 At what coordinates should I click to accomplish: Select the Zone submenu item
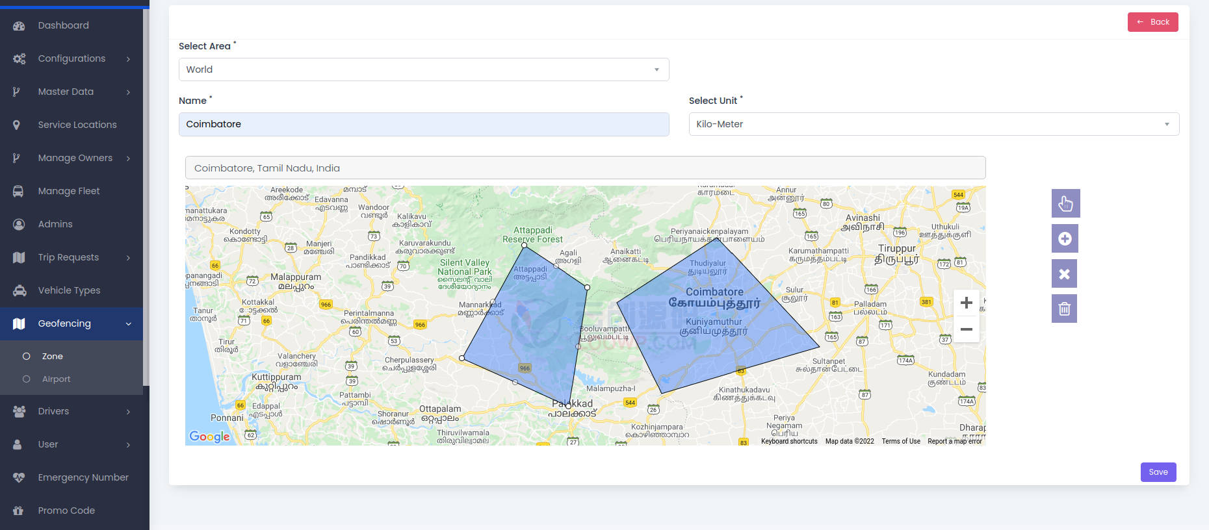(52, 356)
